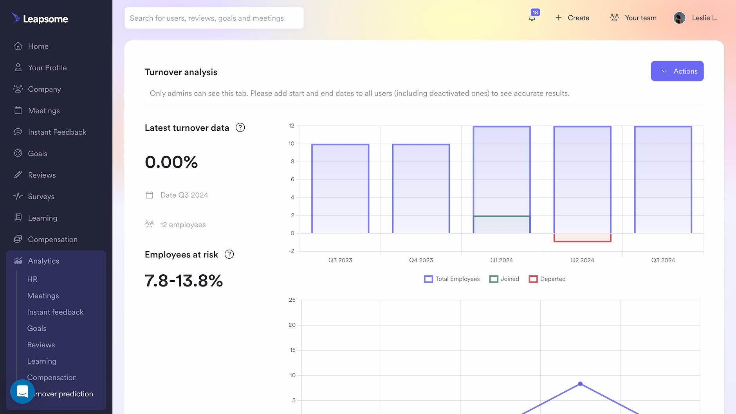Screen dimensions: 736x414
Task: Open the Actions dropdown
Action: [677, 71]
